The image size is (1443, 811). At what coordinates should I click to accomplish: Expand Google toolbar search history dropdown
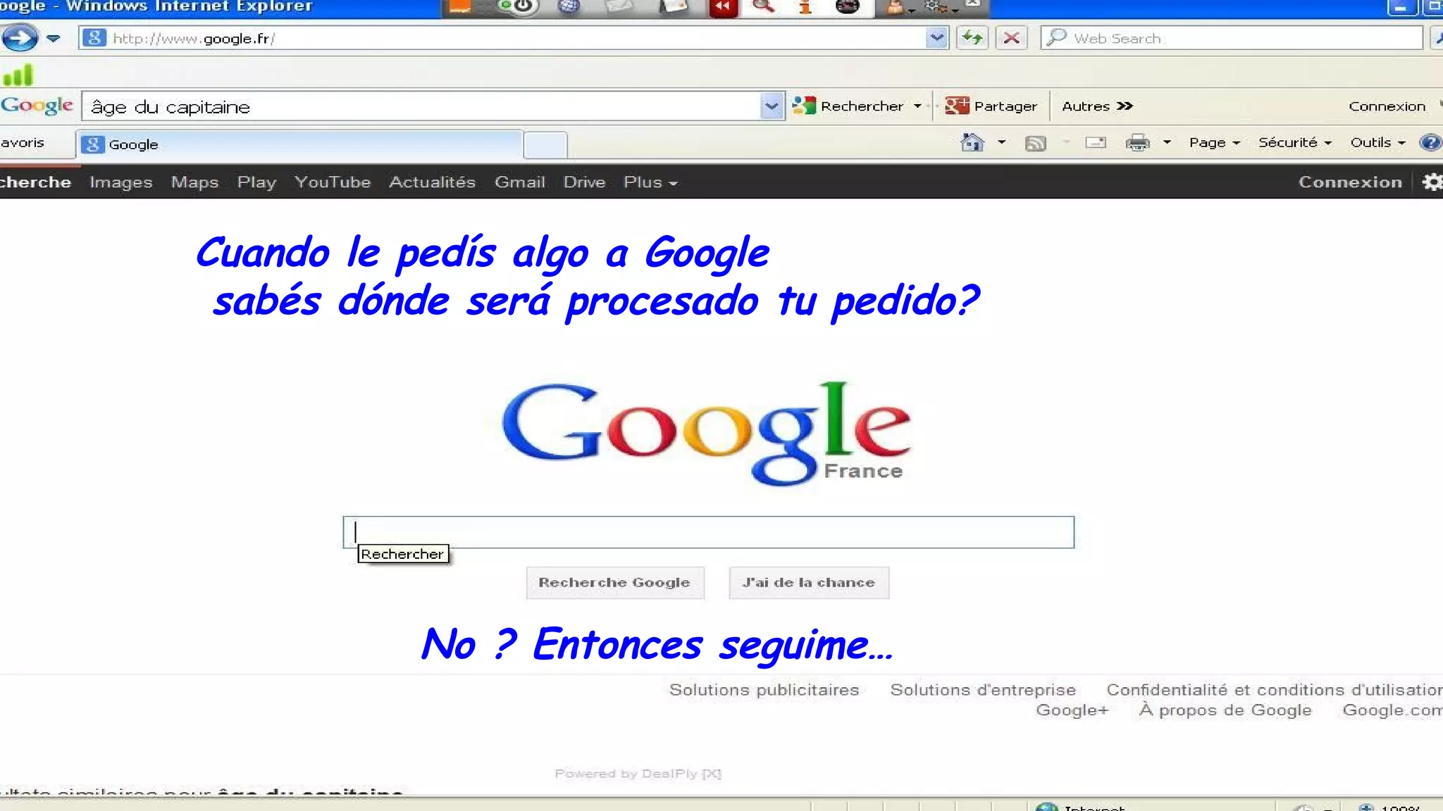772,107
